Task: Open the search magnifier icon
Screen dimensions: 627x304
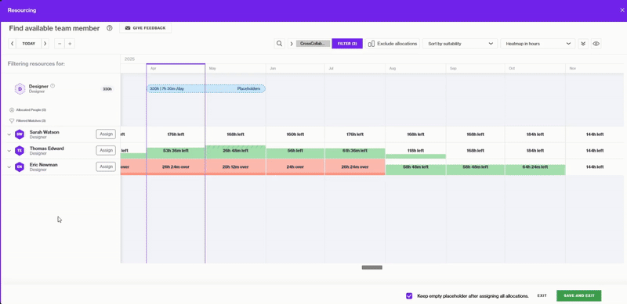Action: pyautogui.click(x=280, y=44)
